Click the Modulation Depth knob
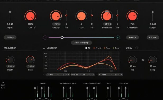The height and width of the screenshot is (100, 163). click(x=10, y=60)
